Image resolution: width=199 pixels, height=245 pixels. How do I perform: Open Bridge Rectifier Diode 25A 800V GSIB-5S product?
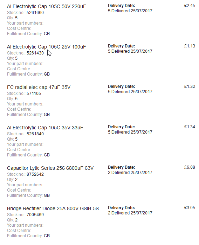(x=53, y=208)
